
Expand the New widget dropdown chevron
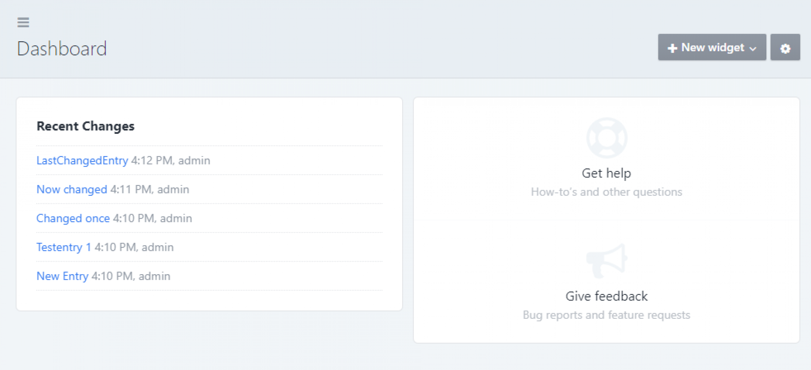[x=753, y=49]
